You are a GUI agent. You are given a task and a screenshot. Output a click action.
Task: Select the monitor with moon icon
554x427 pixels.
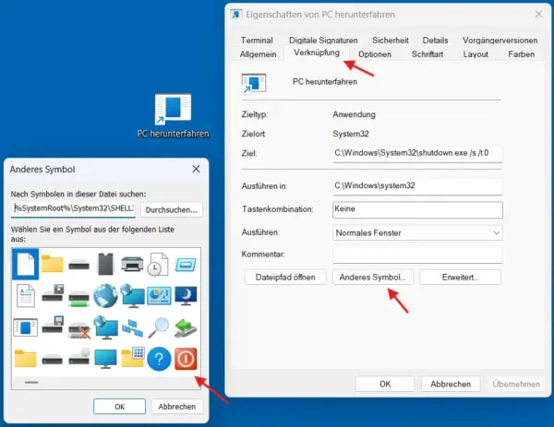186,296
